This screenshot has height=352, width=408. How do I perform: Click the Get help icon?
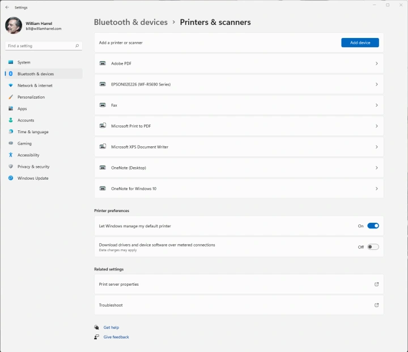pos(97,328)
